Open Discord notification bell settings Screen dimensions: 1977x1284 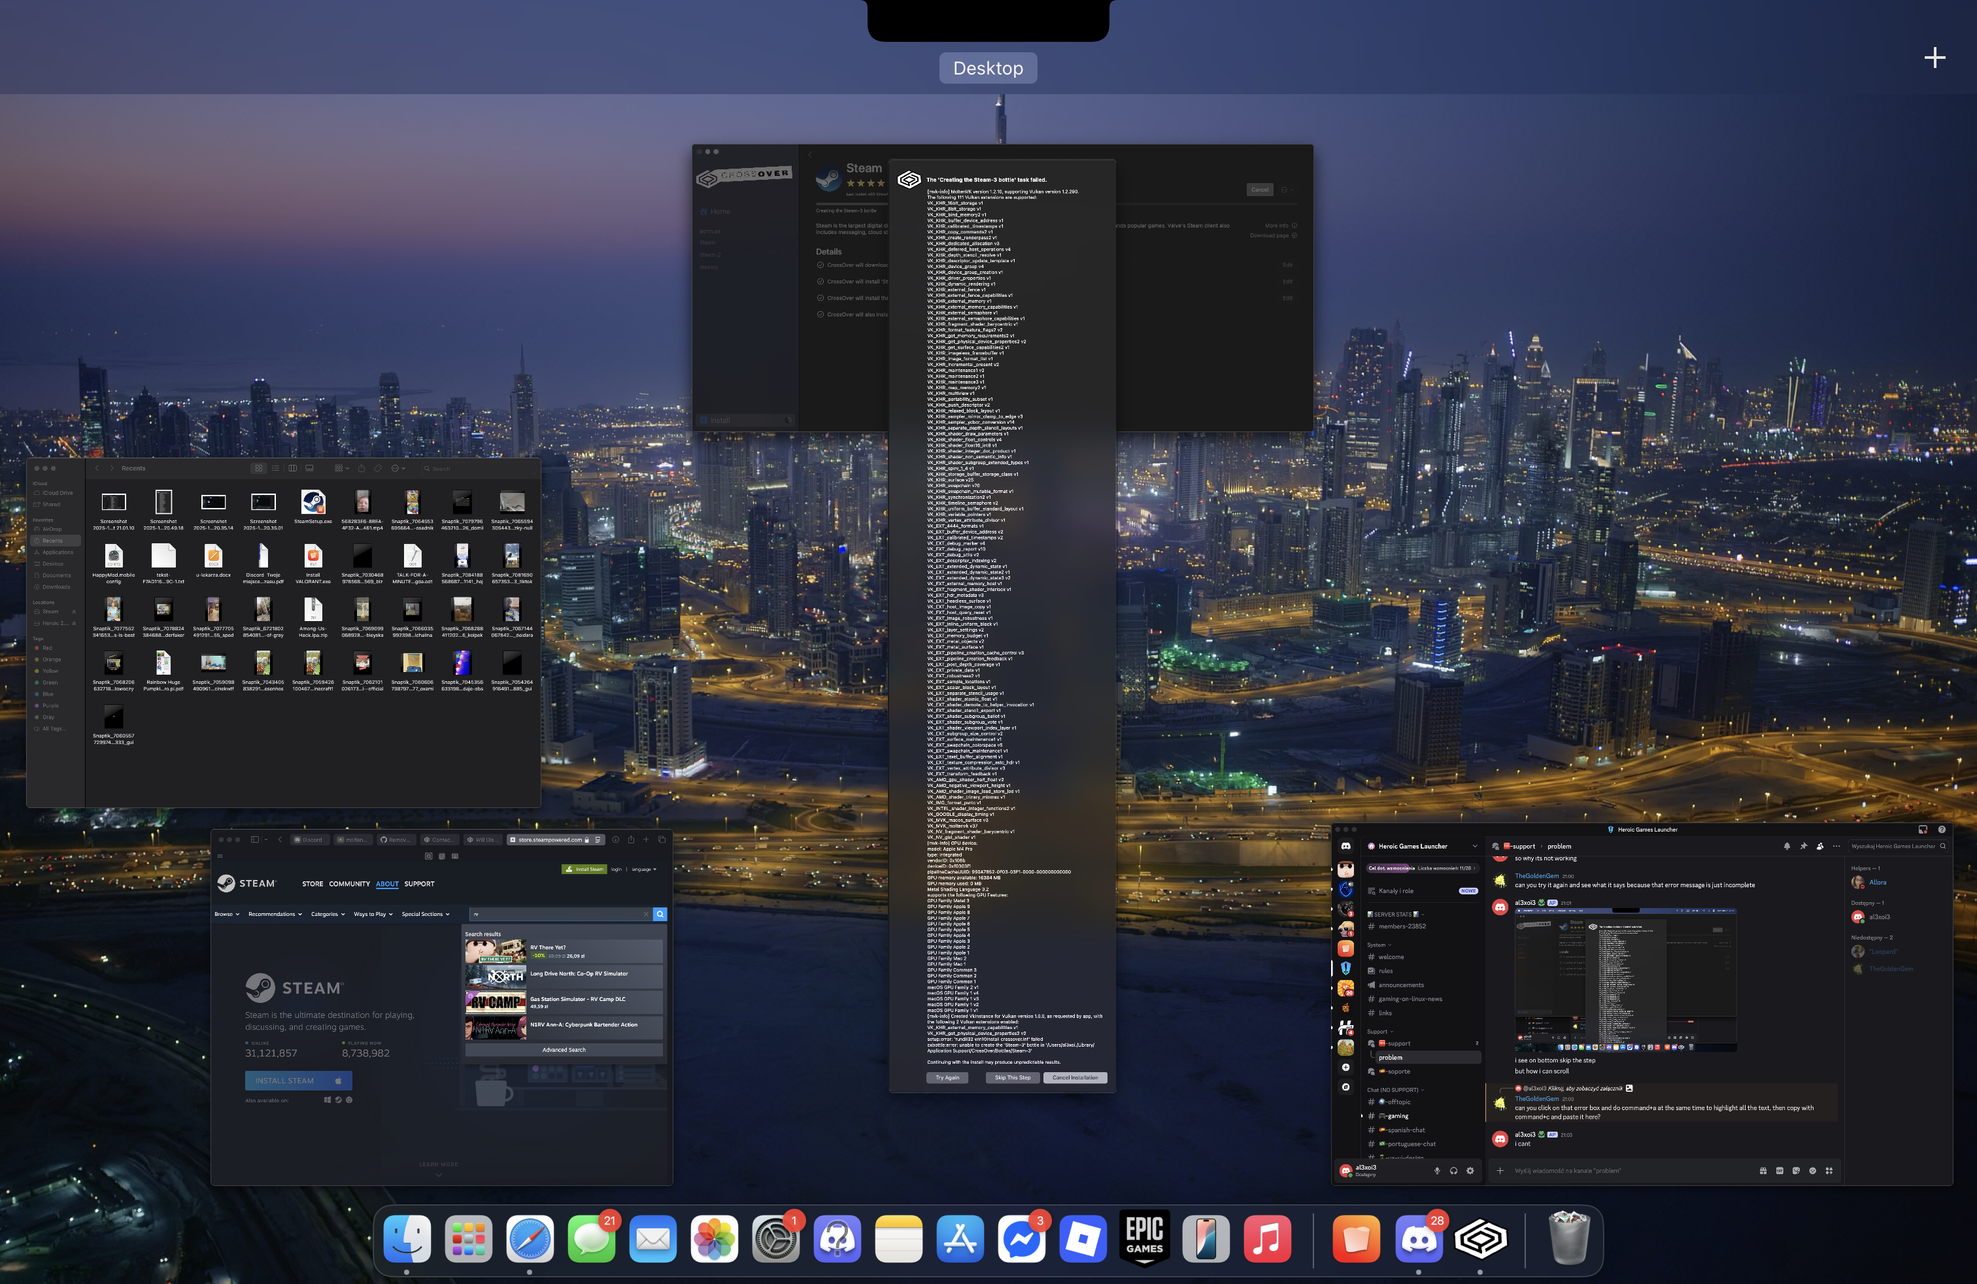[x=1786, y=847]
